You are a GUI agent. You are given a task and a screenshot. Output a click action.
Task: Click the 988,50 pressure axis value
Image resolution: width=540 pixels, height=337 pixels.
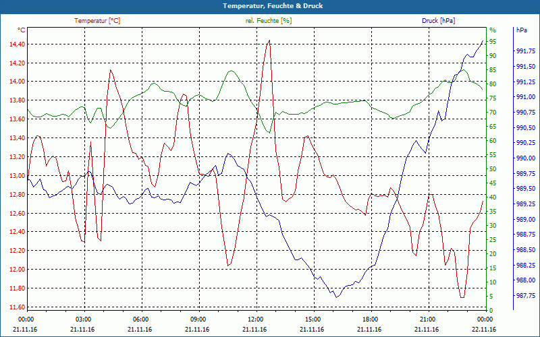(x=526, y=249)
